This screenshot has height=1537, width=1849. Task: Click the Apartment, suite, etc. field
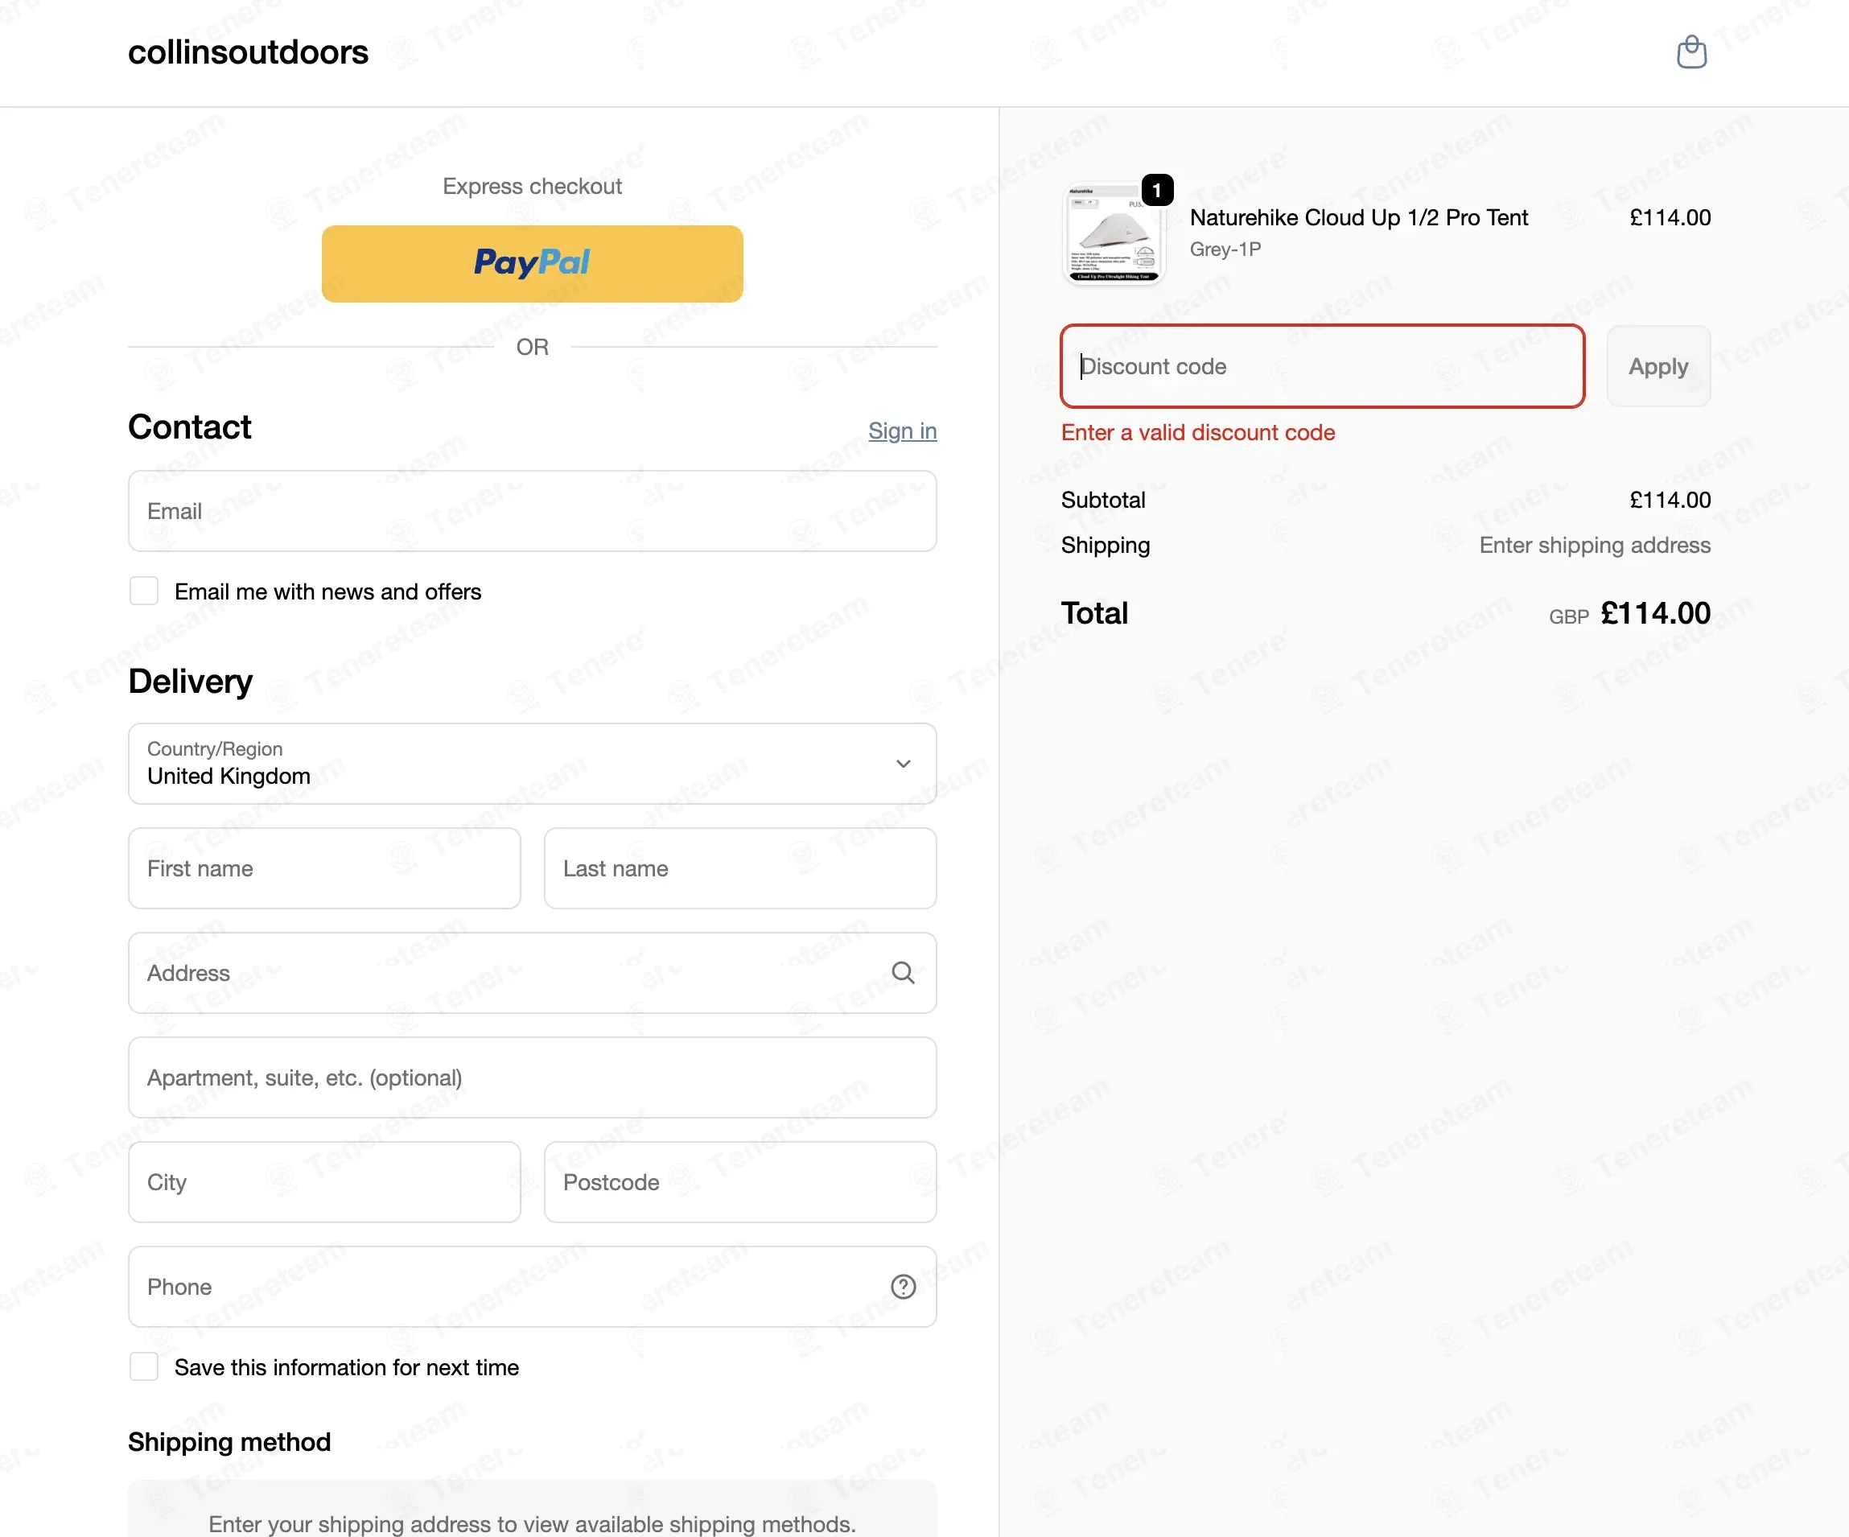point(532,1078)
